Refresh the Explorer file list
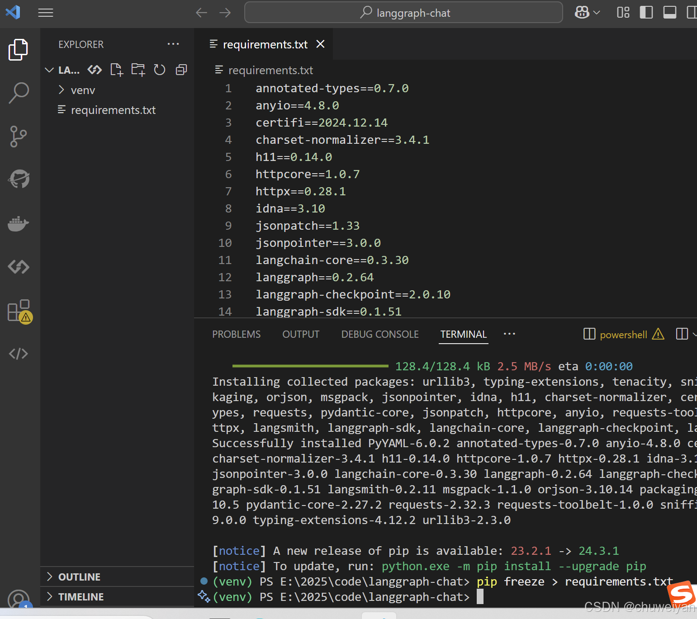The image size is (697, 619). [x=159, y=70]
